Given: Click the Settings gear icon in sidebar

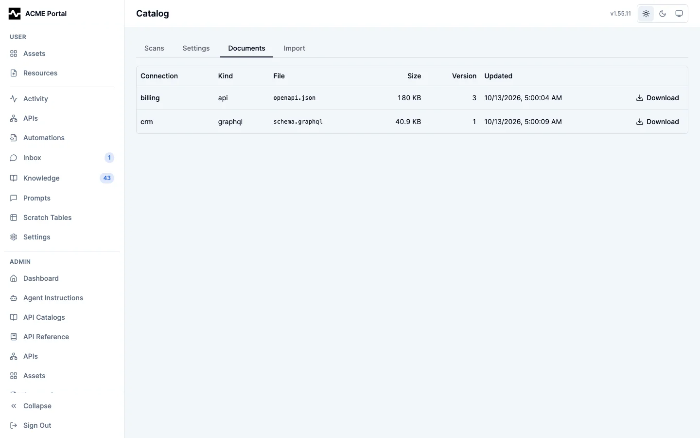Looking at the screenshot, I should pyautogui.click(x=14, y=237).
